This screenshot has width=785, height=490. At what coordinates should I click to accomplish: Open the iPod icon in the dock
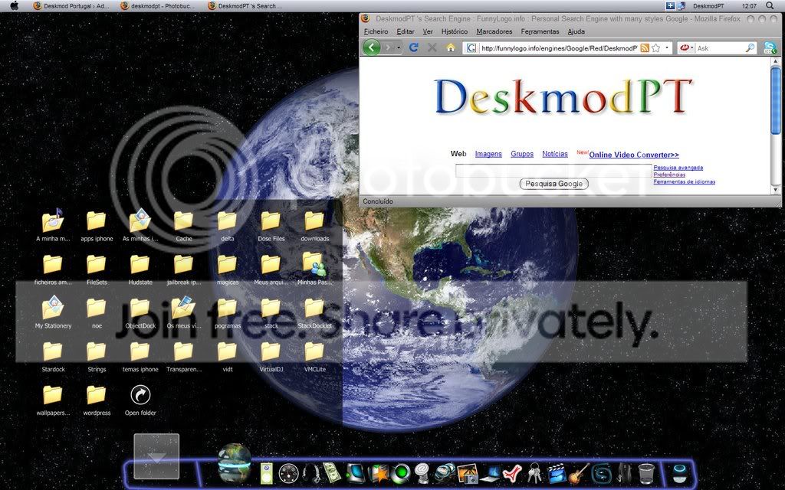pos(267,472)
